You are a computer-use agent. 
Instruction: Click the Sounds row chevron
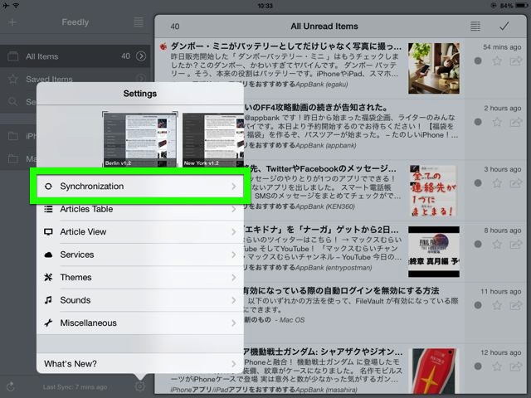234,300
